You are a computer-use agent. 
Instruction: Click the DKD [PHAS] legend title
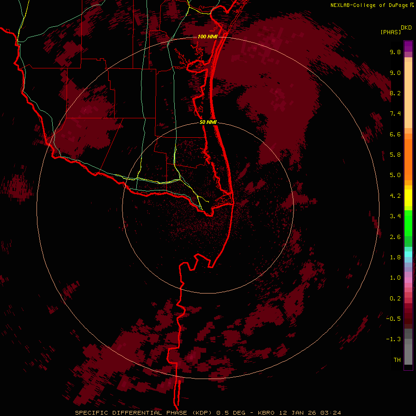coord(396,30)
